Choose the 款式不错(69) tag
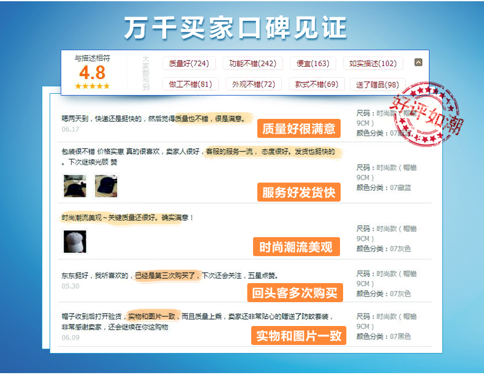 click(x=317, y=85)
